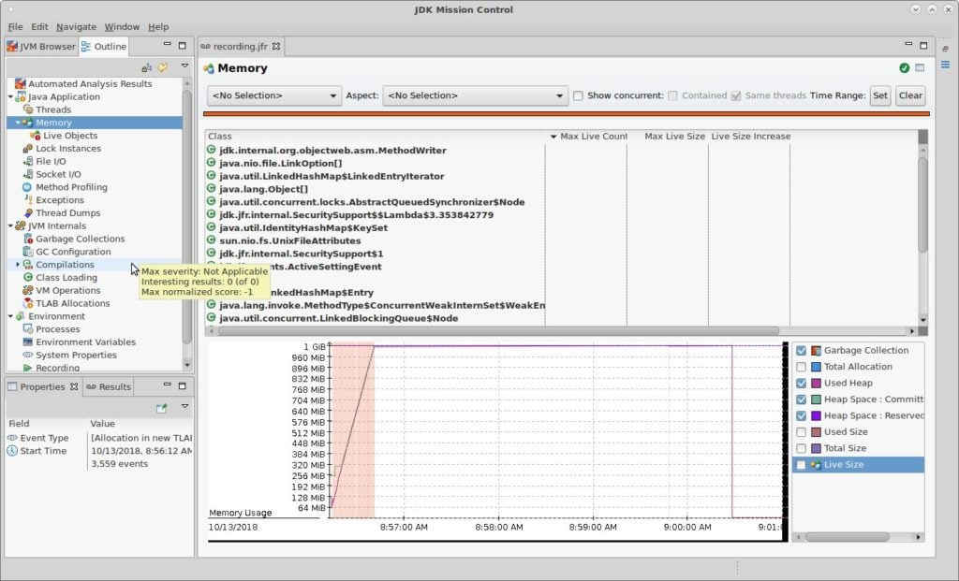Viewport: 959px width, 581px height.
Task: Uncheck Garbage Collection in the chart legend
Action: [x=802, y=351]
